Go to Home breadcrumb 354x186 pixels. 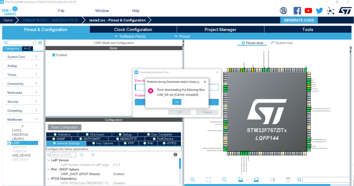(x=8, y=20)
